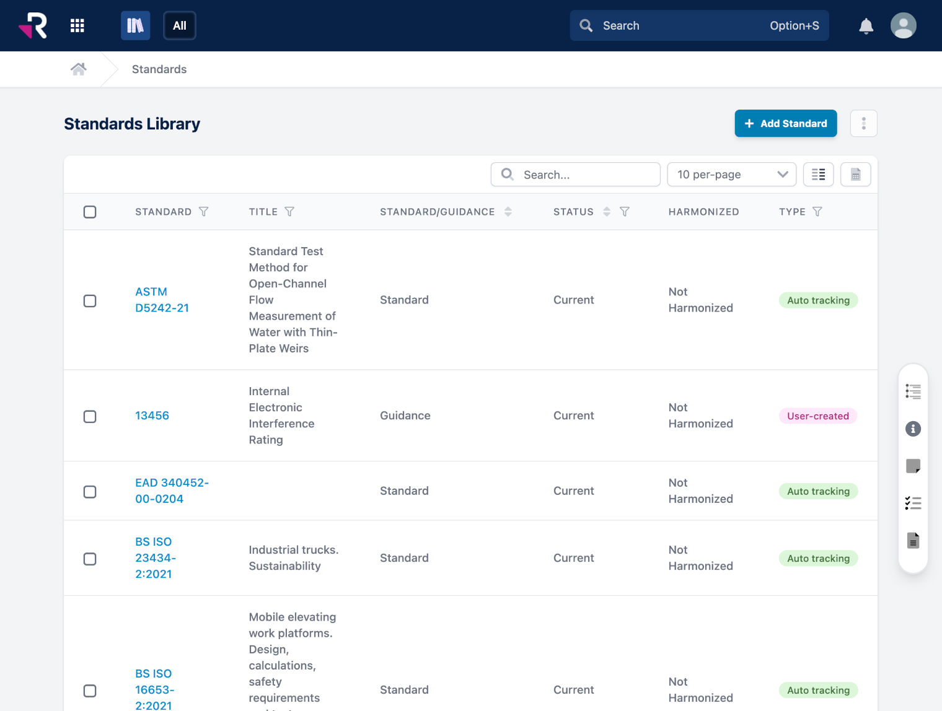942x711 pixels.
Task: Click the Add Standard button
Action: tap(785, 123)
